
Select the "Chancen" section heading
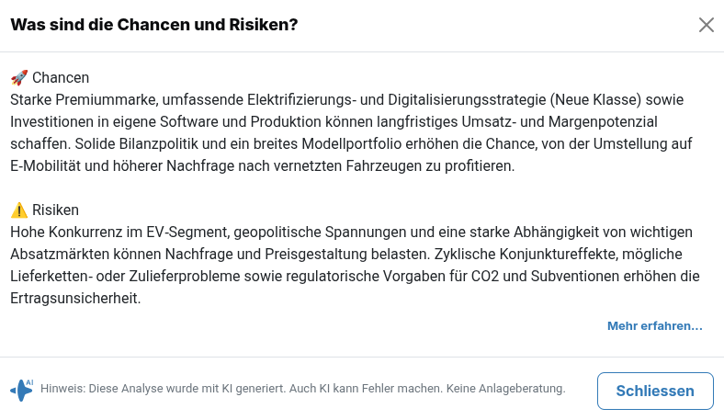61,77
